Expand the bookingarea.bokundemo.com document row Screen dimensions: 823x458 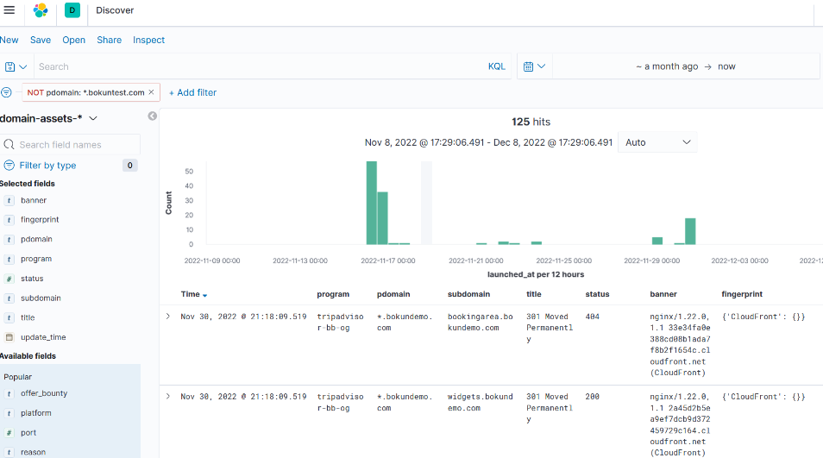(x=168, y=317)
